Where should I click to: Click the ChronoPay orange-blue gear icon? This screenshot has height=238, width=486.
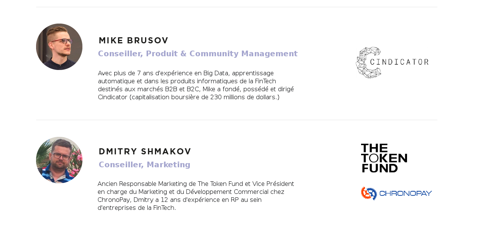point(369,193)
